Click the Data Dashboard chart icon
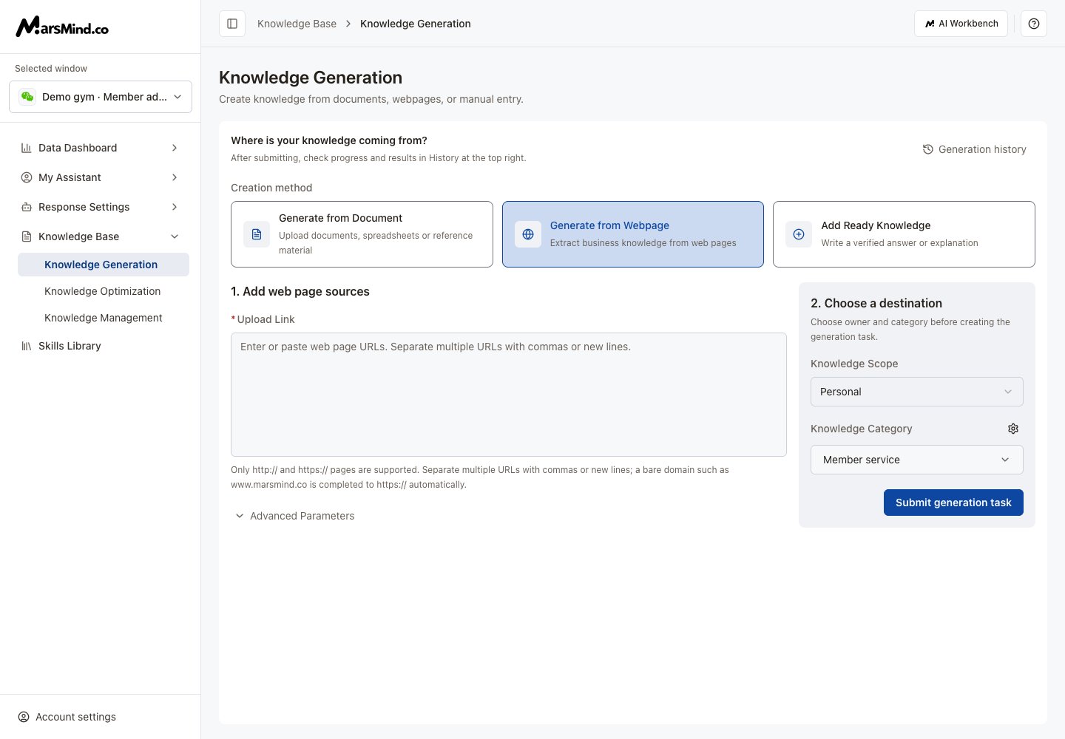 [27, 148]
